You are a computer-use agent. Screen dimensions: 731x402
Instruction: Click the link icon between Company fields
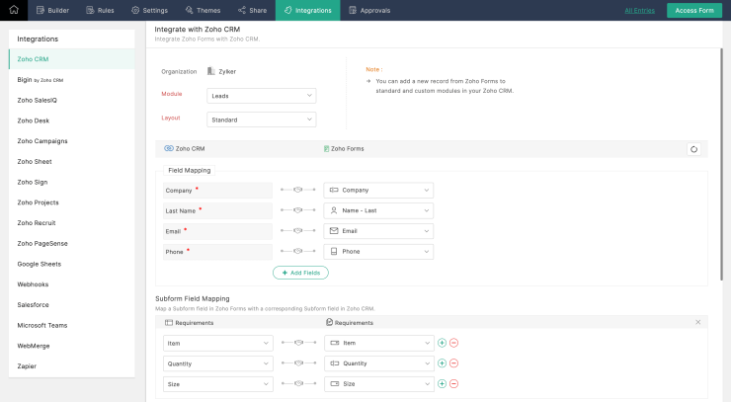coord(297,190)
